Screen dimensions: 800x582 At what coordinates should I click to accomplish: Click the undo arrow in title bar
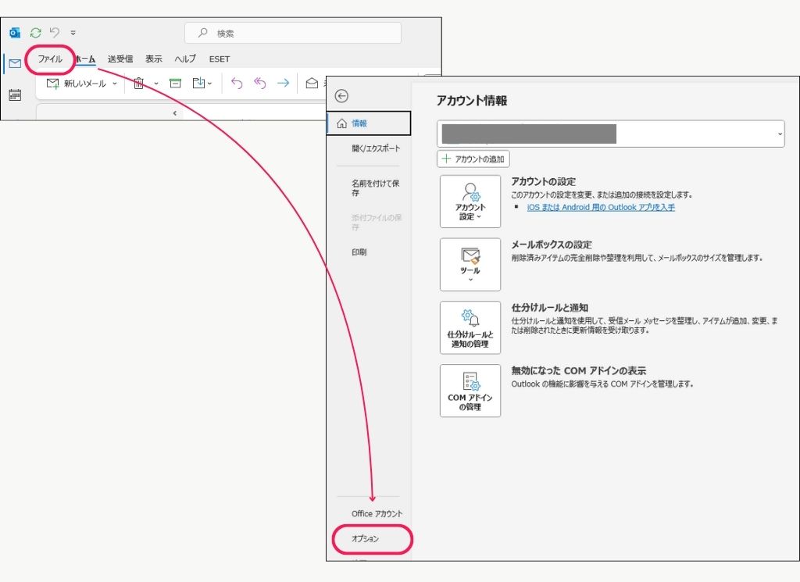pos(55,33)
